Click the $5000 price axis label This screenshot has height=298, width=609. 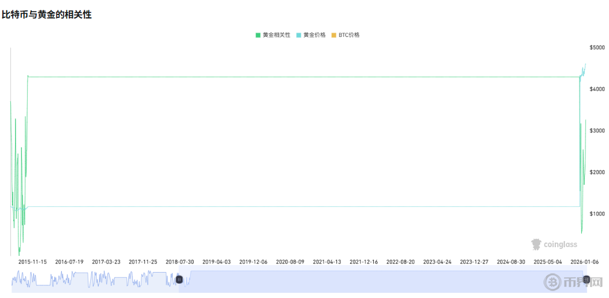[597, 47]
